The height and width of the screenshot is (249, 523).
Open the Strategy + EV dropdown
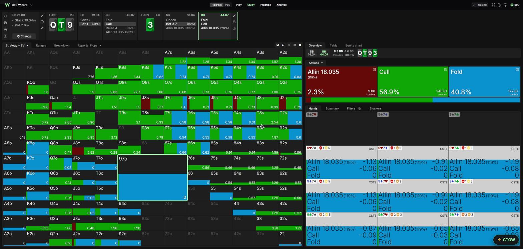tap(17, 46)
